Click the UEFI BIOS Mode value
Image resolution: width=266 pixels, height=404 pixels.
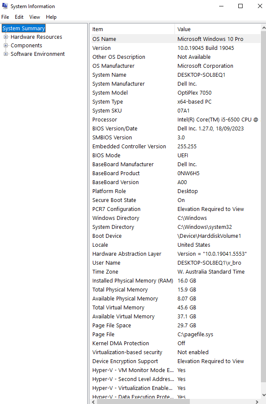(183, 156)
